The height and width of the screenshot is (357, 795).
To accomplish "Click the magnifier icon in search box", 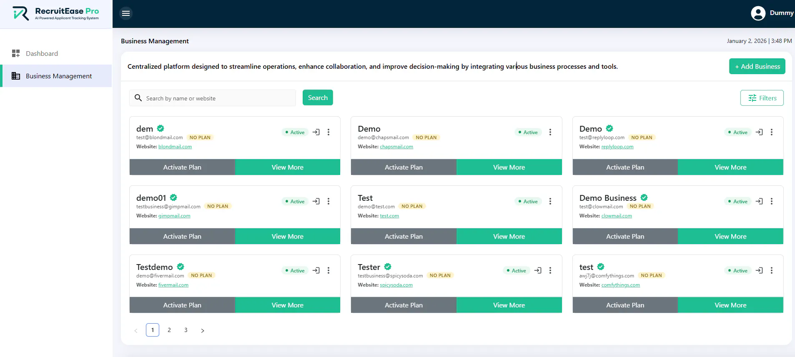I will point(138,98).
